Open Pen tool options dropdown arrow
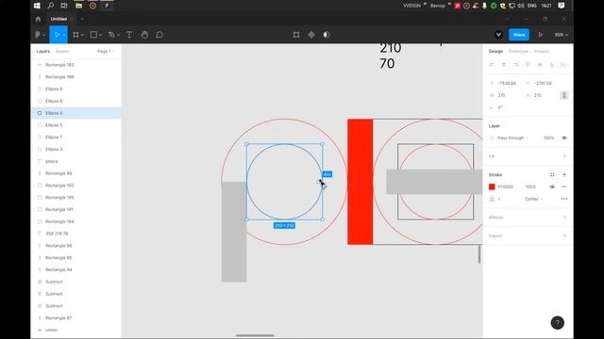 coord(118,35)
